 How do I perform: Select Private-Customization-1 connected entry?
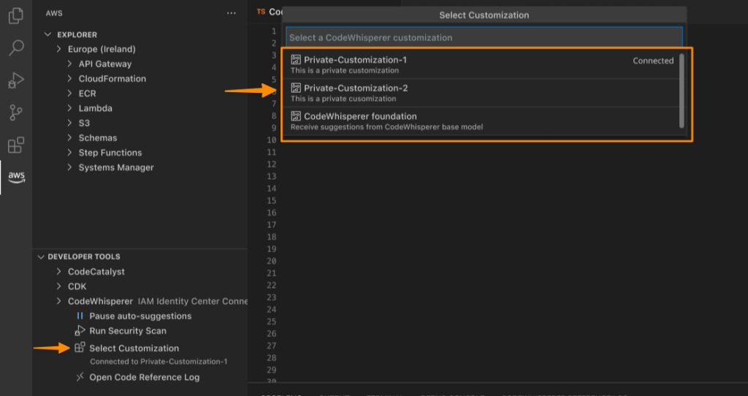(484, 64)
